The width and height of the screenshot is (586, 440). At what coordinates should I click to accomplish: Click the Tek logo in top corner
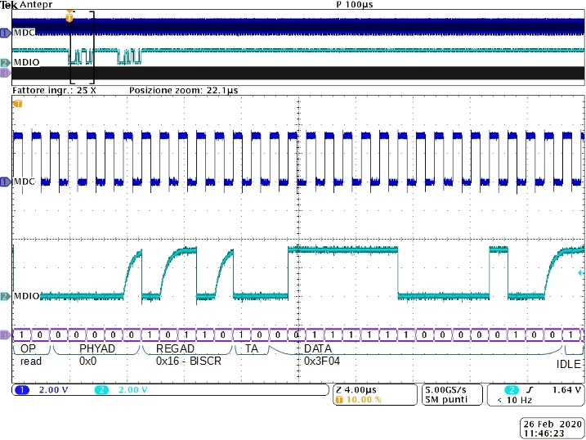[9, 5]
